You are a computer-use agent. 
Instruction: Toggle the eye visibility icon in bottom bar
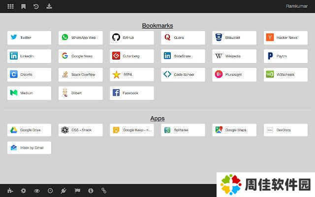36,191
